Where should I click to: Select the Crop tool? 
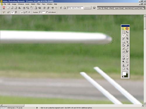point(127,38)
